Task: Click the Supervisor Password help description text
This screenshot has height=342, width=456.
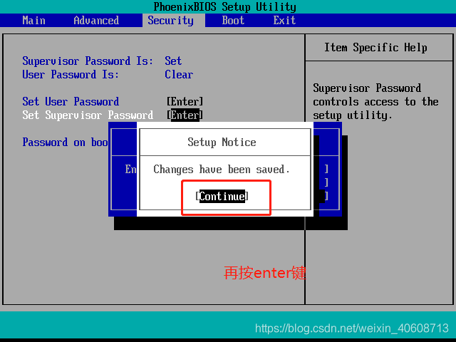Action: point(375,102)
